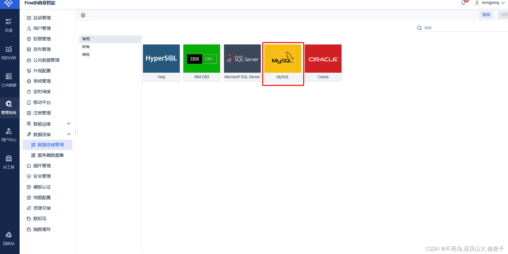Screen dimensions: 508x254
Task: Open the 用户中心 section
Action: [x=9, y=135]
